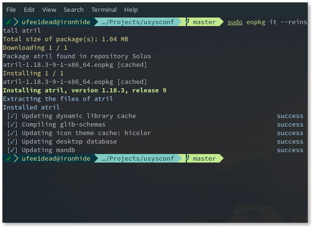Click ufee1dead@ironhide in the bottom prompt
312x227 pixels.
point(56,159)
